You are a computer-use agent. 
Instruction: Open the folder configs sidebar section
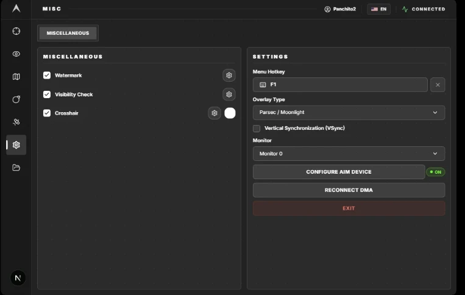pos(16,168)
